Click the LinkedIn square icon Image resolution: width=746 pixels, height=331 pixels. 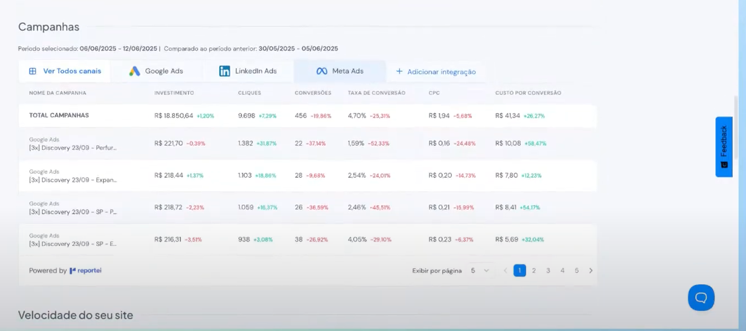(224, 71)
